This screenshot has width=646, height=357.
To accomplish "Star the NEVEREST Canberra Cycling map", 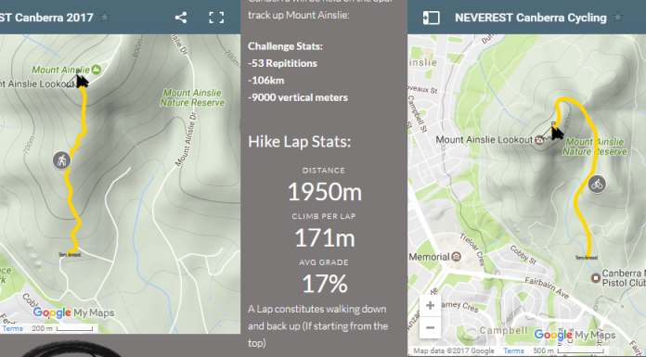I will pos(617,18).
